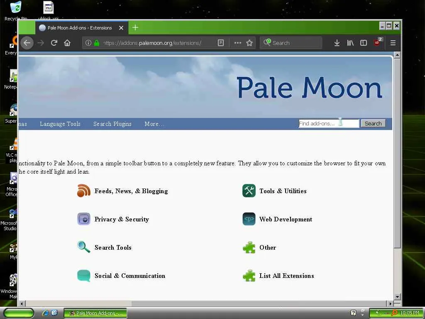Screen dimensions: 425x319
Task: Click the Find add-ons field
Action: pyautogui.click(x=329, y=123)
